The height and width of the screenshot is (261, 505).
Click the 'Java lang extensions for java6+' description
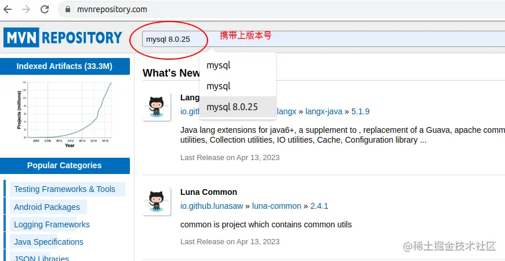pos(343,135)
